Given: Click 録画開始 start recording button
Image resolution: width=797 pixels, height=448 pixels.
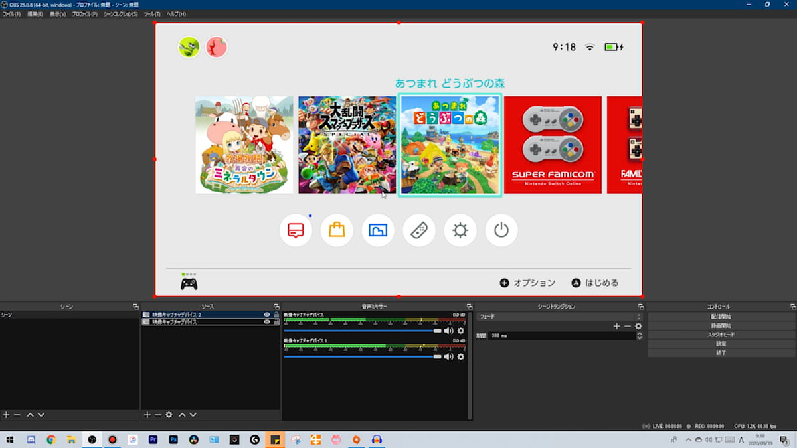Looking at the screenshot, I should click(721, 326).
